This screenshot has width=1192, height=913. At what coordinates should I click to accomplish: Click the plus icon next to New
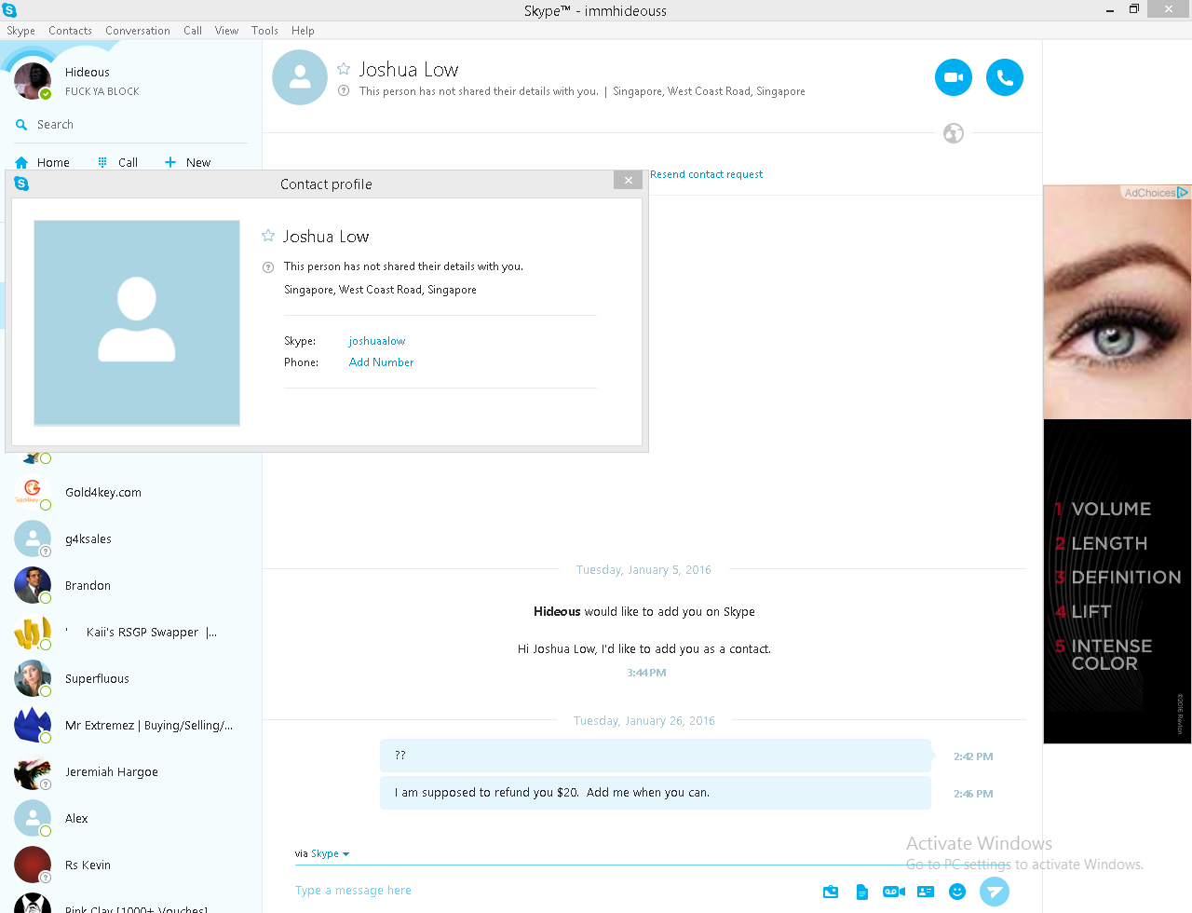[170, 162]
